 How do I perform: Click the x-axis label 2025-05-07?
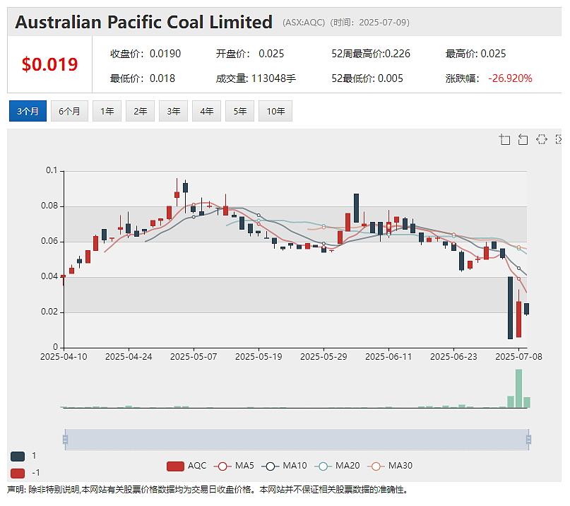[x=194, y=357]
